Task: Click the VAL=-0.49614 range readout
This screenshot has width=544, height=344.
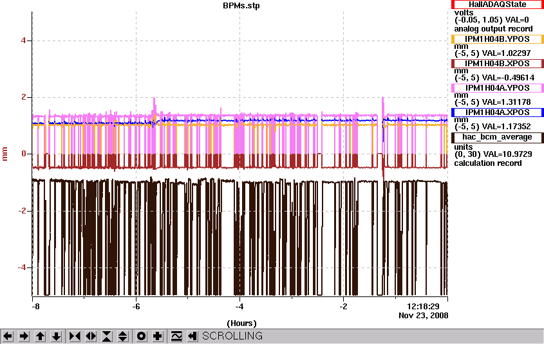Action: pyautogui.click(x=494, y=78)
